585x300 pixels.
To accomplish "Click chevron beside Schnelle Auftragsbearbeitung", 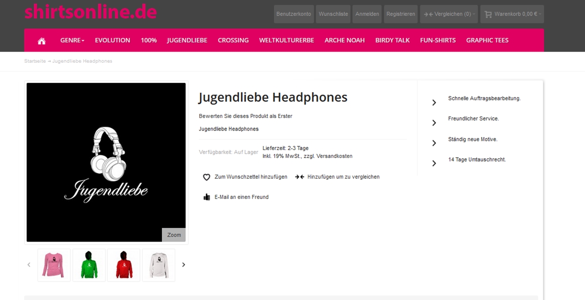I will (434, 102).
